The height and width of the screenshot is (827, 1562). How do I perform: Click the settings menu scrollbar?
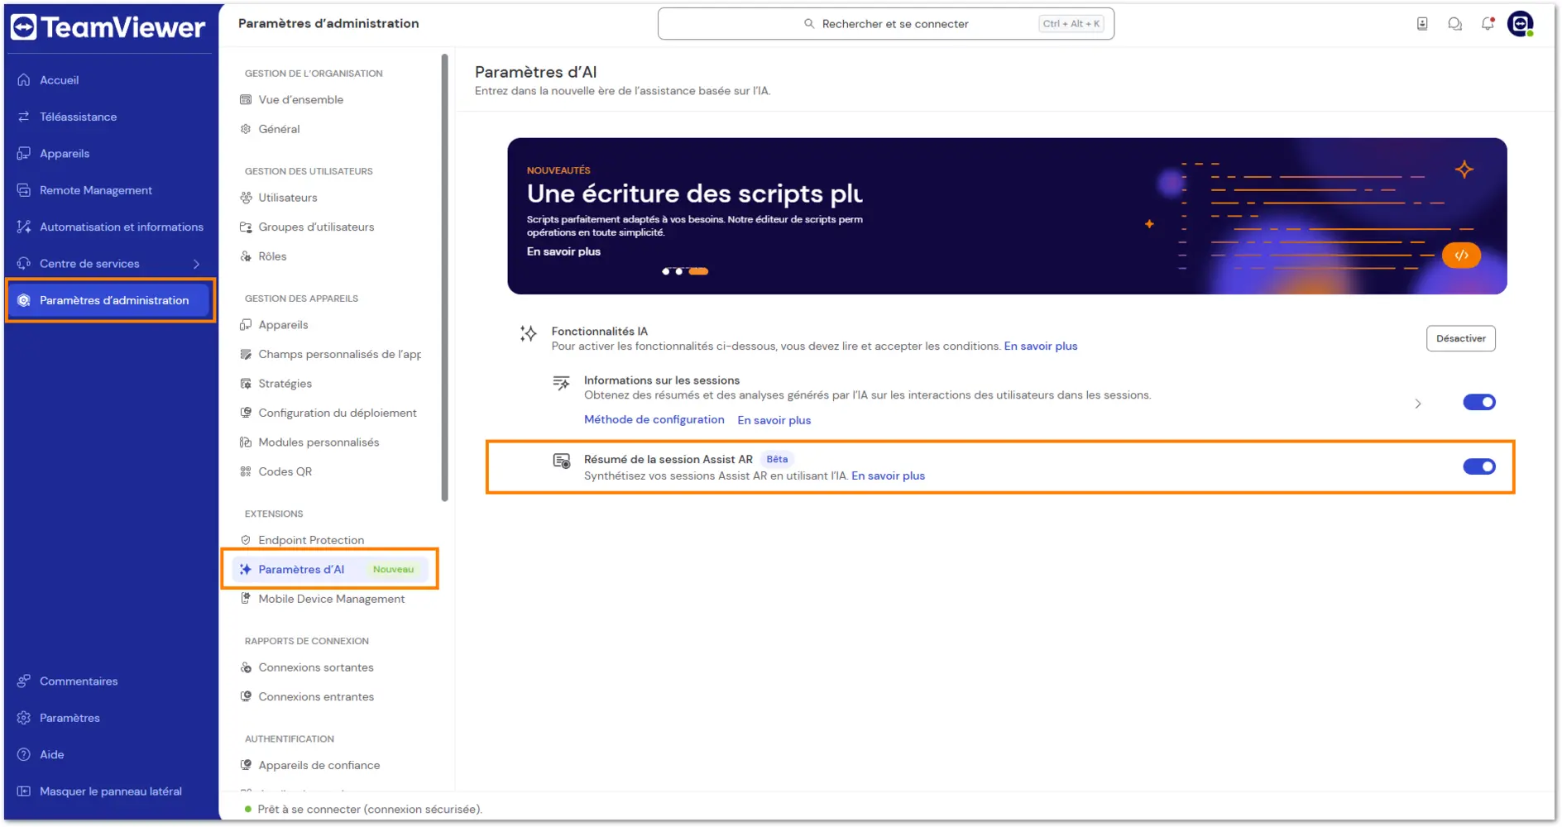pyautogui.click(x=445, y=279)
